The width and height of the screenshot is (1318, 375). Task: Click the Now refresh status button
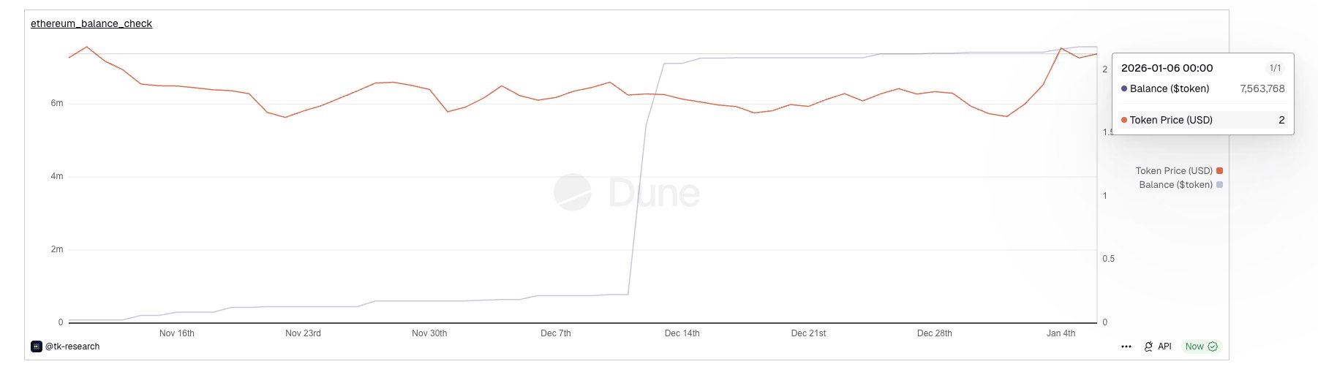pos(1194,346)
